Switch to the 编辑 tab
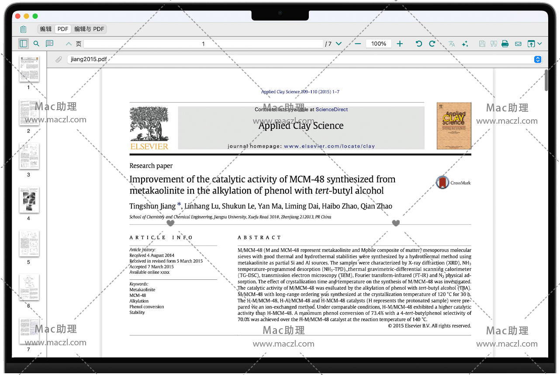This screenshot has width=560, height=375. [x=45, y=29]
